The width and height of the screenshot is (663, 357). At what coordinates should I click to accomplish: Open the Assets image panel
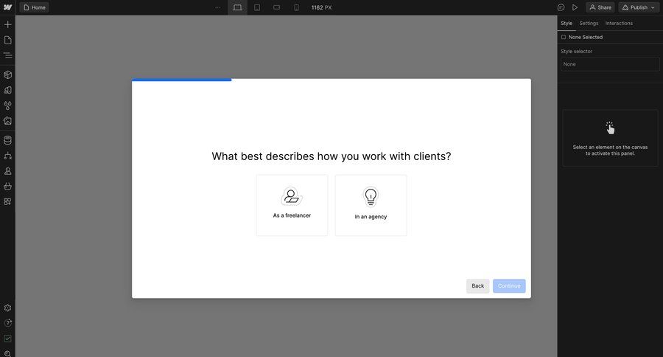pos(7,121)
